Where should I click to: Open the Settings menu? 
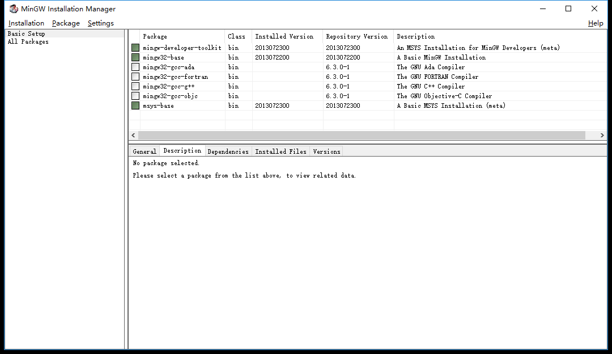(x=100, y=23)
